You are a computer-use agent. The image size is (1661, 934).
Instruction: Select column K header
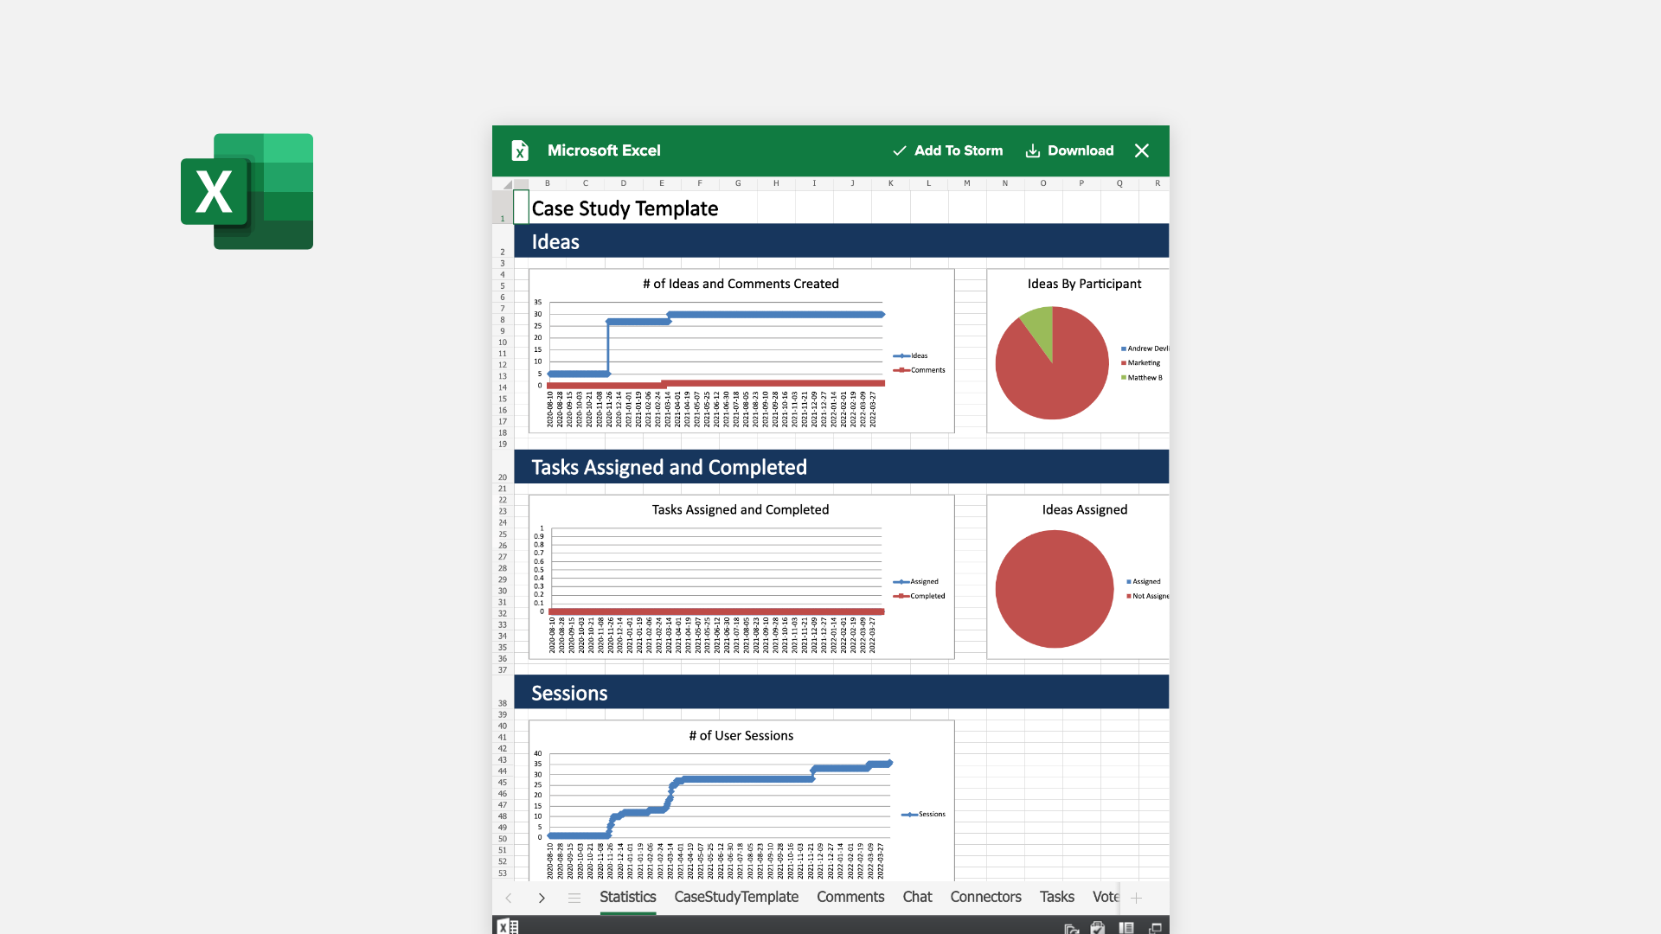(x=890, y=183)
